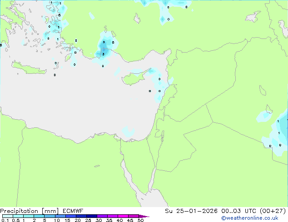Click the legend label "45"
Viewport: 288px width, 222px height.
pyautogui.click(x=130, y=220)
